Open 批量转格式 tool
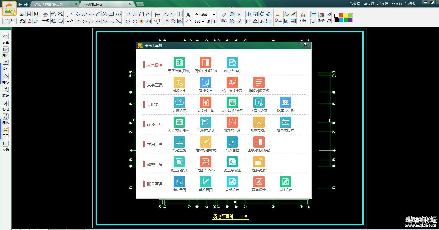The image size is (439, 230). pyautogui.click(x=179, y=164)
